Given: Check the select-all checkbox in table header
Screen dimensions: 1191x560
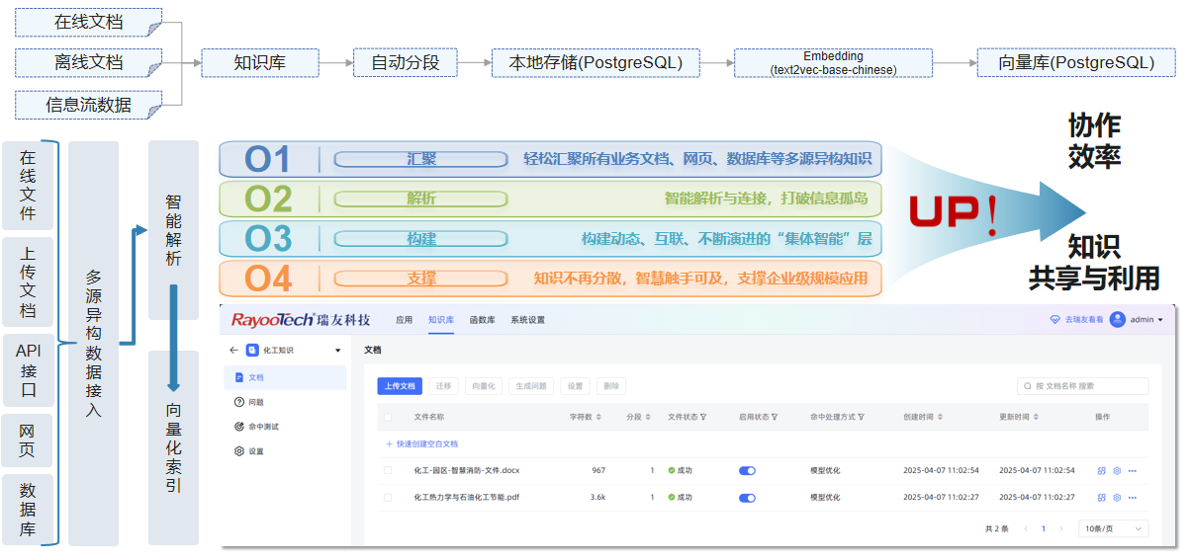Looking at the screenshot, I should [388, 417].
